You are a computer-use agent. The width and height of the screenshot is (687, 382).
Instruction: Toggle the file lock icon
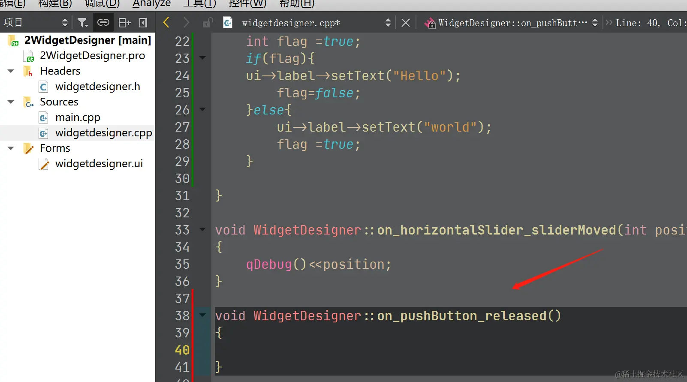(x=208, y=22)
